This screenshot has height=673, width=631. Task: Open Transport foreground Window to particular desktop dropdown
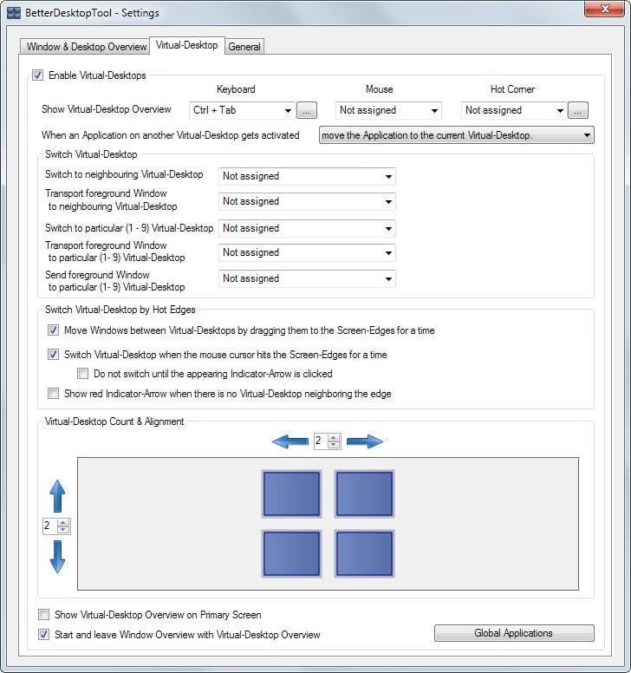click(x=307, y=252)
